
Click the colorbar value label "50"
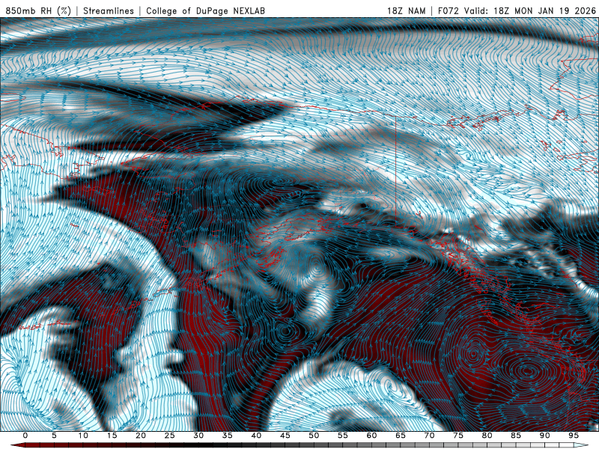point(314,436)
